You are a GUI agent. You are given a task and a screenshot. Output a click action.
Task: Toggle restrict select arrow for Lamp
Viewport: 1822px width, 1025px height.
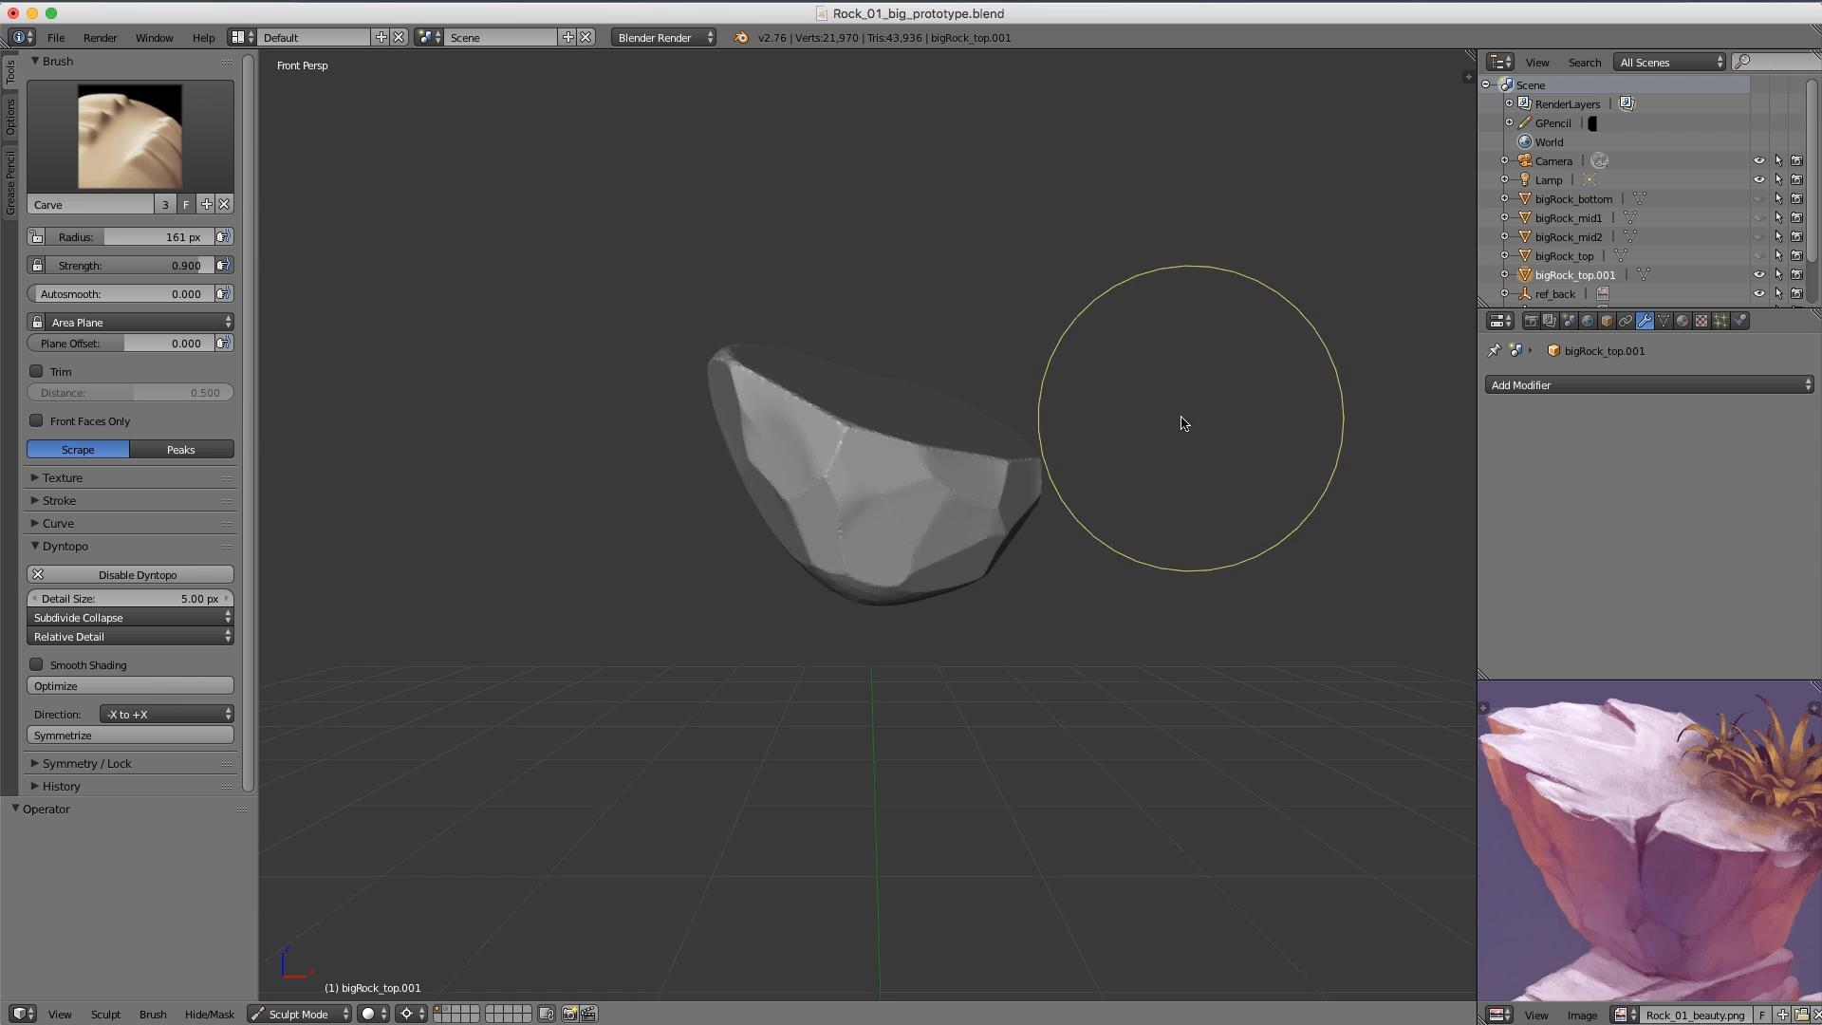pyautogui.click(x=1778, y=179)
